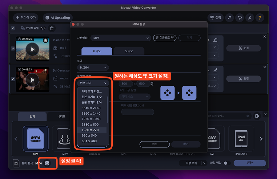Click the 취소 cancel button

click(x=155, y=144)
